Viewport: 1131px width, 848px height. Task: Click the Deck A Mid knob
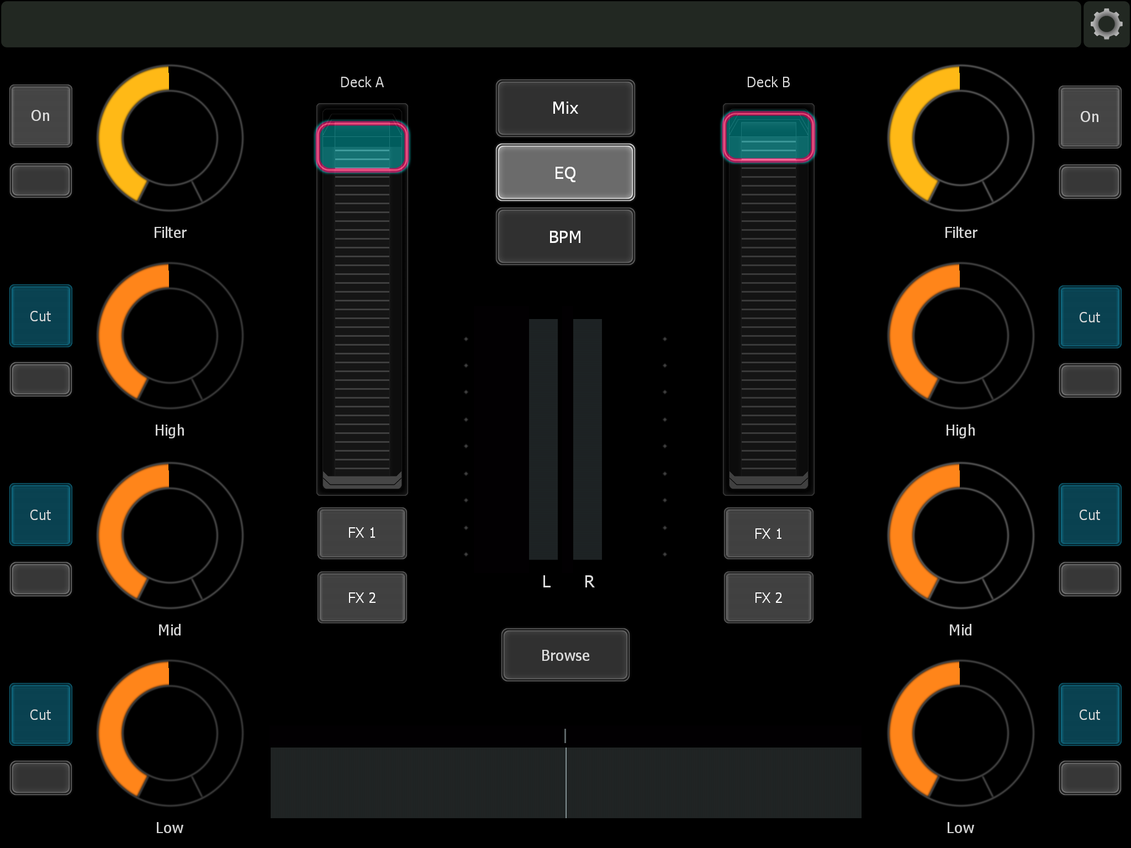pyautogui.click(x=170, y=536)
